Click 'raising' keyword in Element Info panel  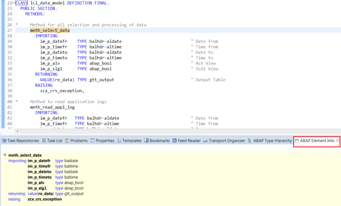tap(14, 199)
